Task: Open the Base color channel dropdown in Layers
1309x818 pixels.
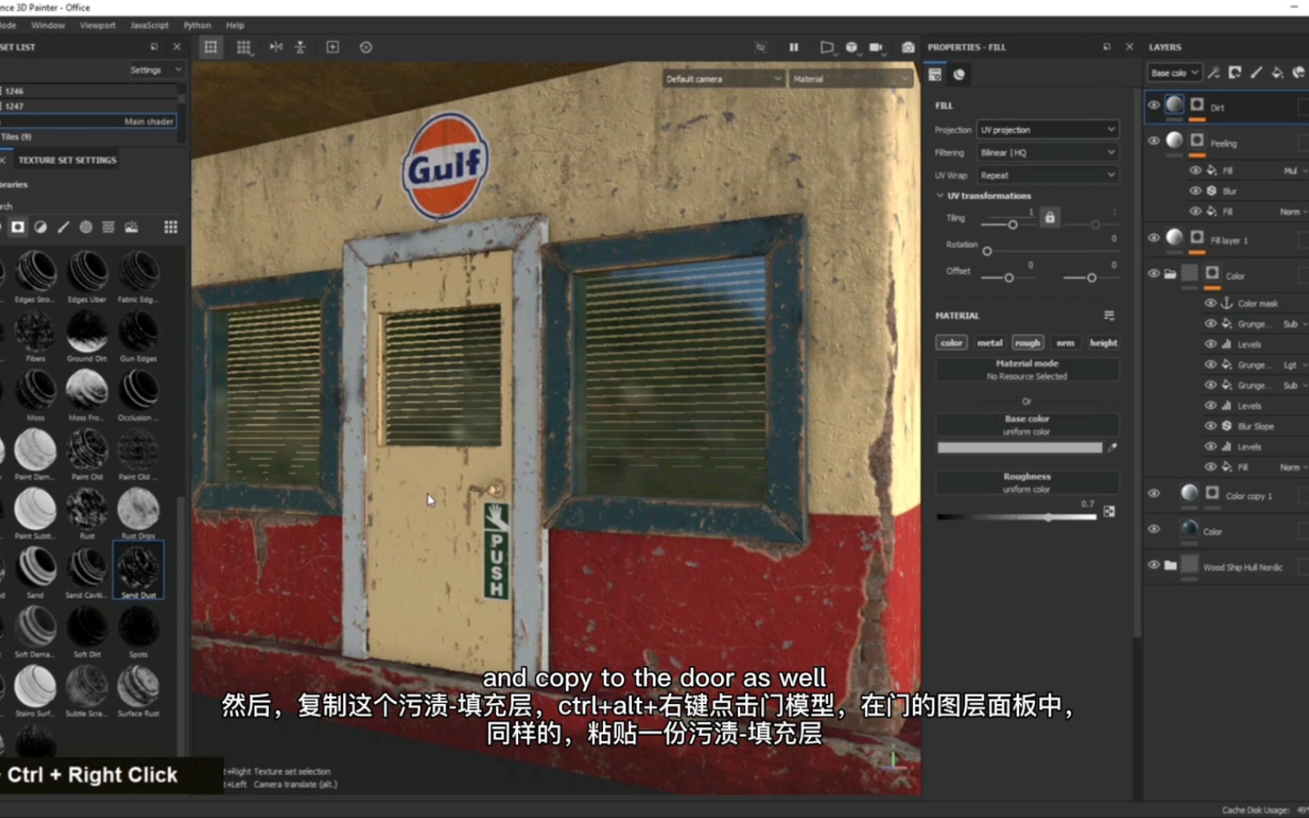Action: 1174,73
